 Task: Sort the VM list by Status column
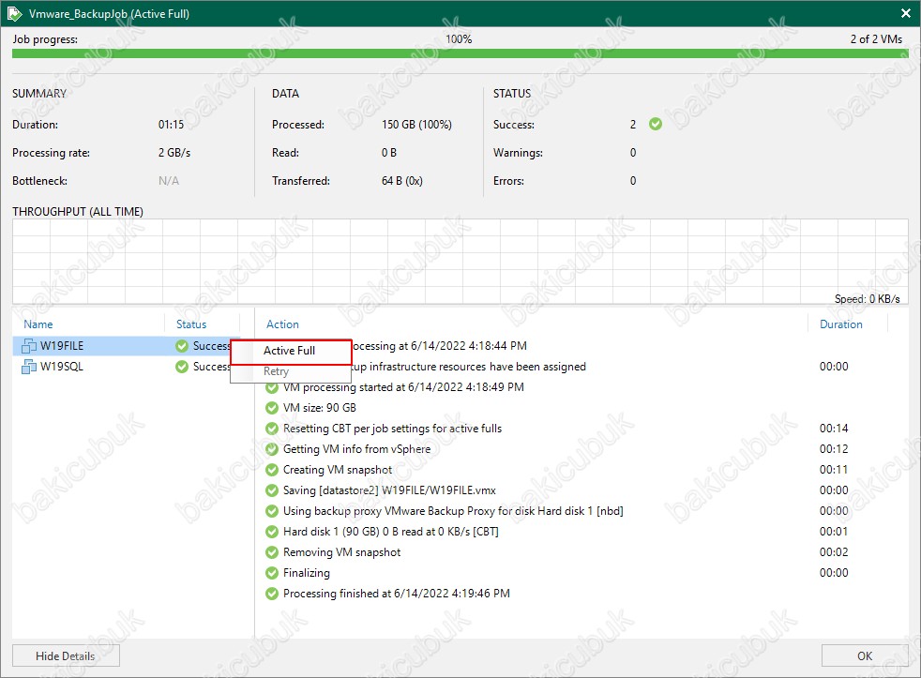pos(191,324)
